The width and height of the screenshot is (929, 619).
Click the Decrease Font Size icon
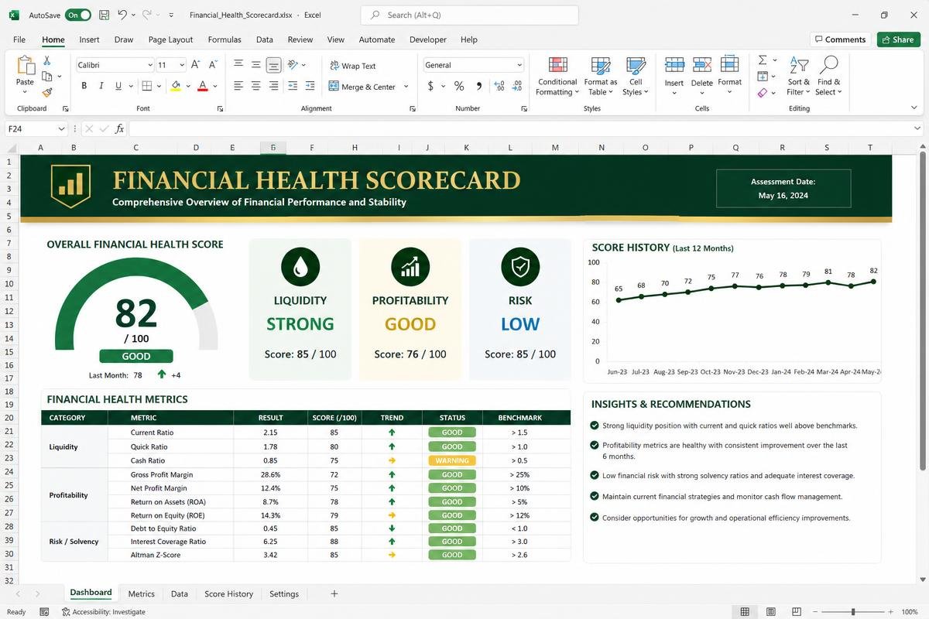[x=212, y=65]
